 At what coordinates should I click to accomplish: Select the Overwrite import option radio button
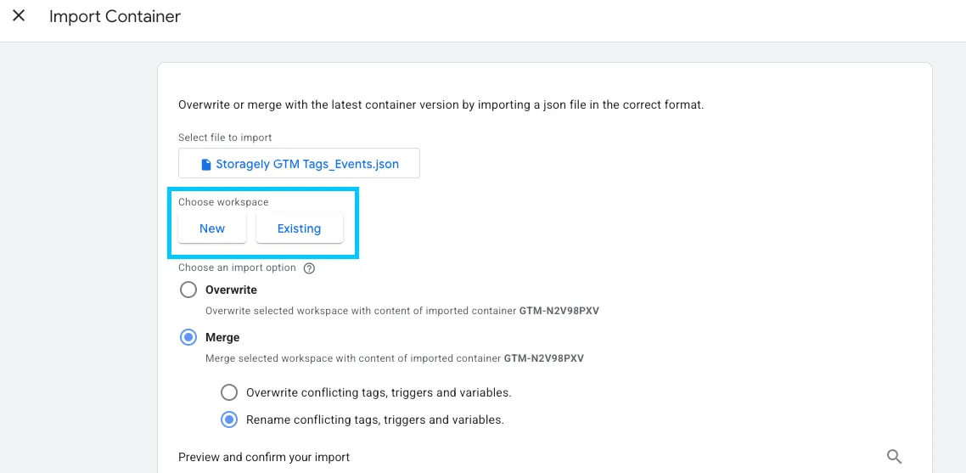(x=188, y=290)
